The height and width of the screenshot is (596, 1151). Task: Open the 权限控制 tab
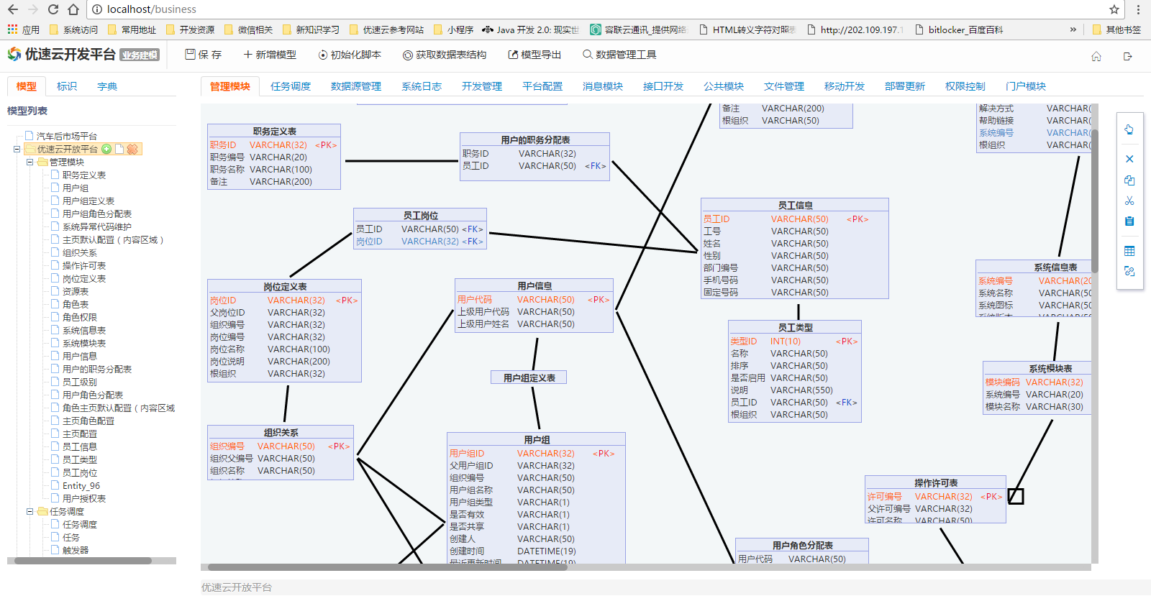965,86
